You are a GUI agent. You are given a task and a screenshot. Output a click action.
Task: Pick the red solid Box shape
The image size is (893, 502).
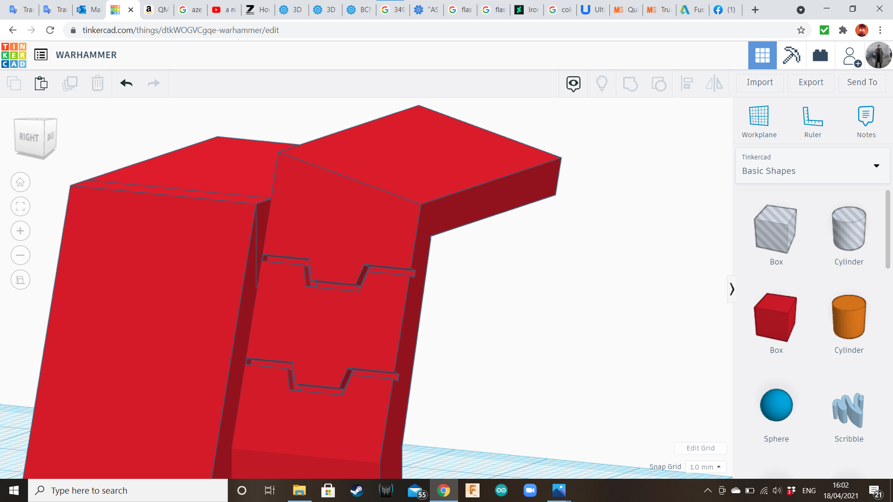(x=776, y=317)
